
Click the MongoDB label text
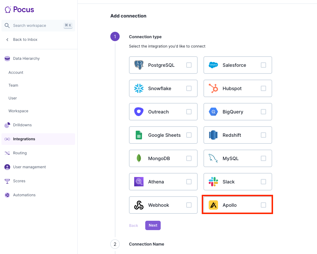(159, 158)
